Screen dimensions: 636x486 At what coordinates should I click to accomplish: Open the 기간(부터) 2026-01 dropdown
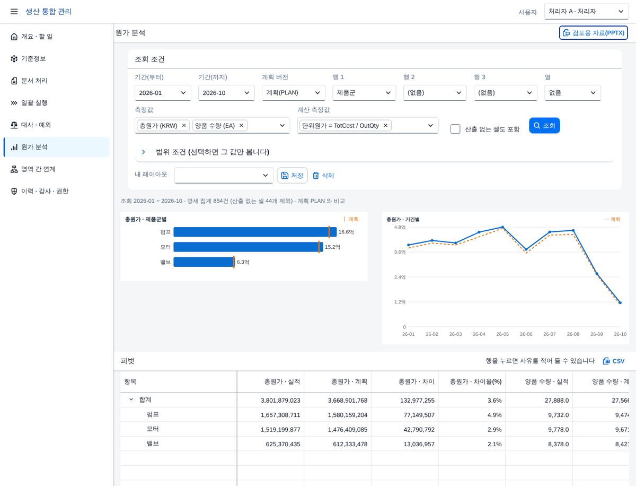click(163, 93)
